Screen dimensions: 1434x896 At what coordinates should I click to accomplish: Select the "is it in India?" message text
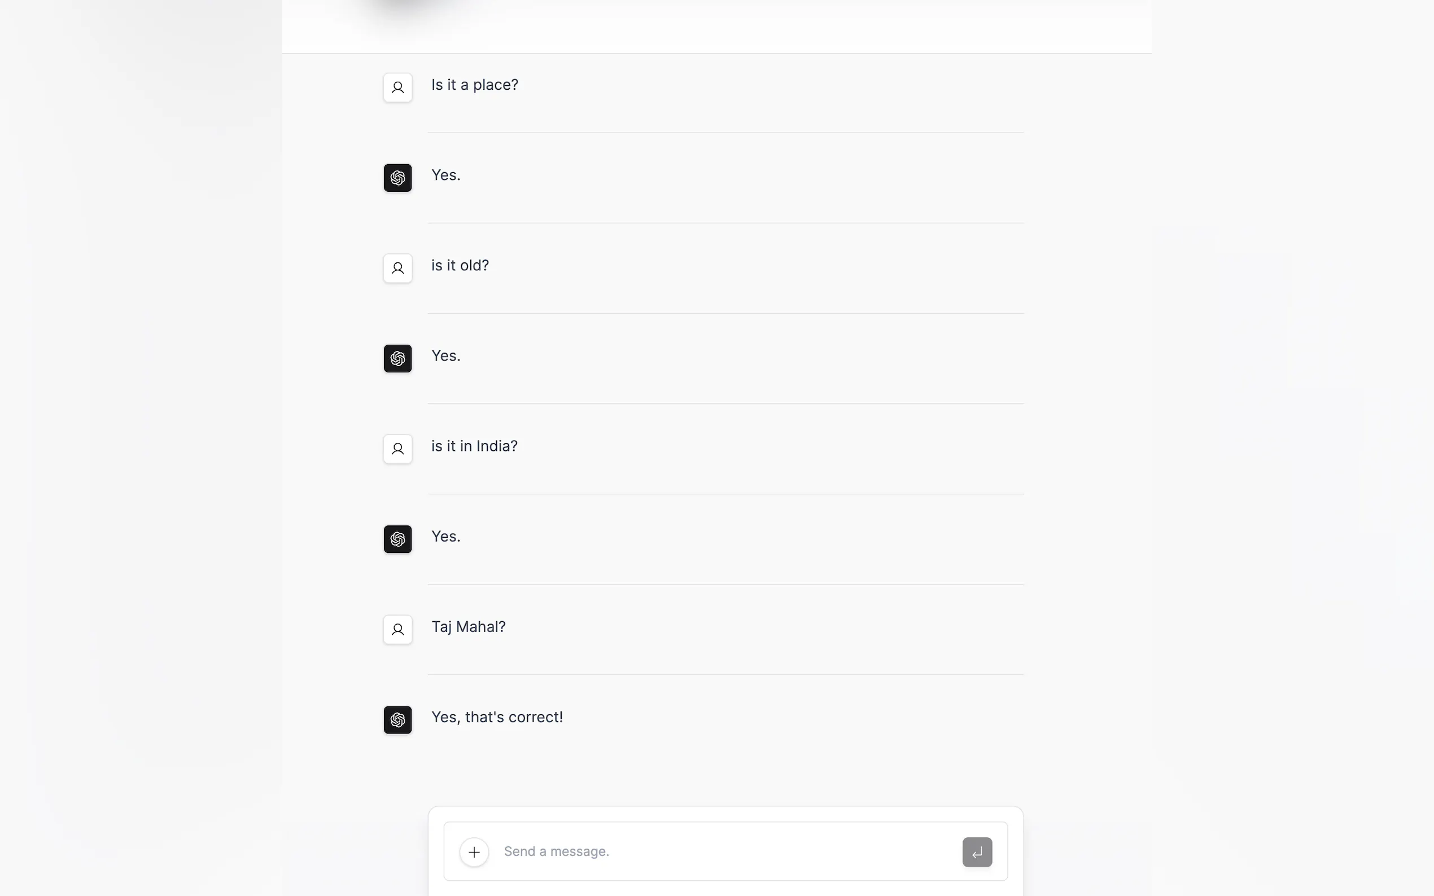tap(474, 446)
